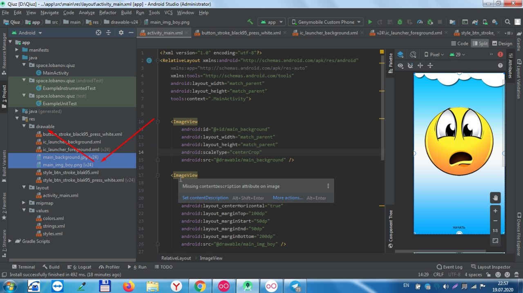
Task: Open the Terminal tool window
Action: [24, 267]
